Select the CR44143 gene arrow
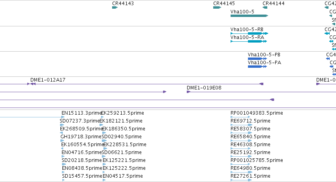 (x=115, y=7)
